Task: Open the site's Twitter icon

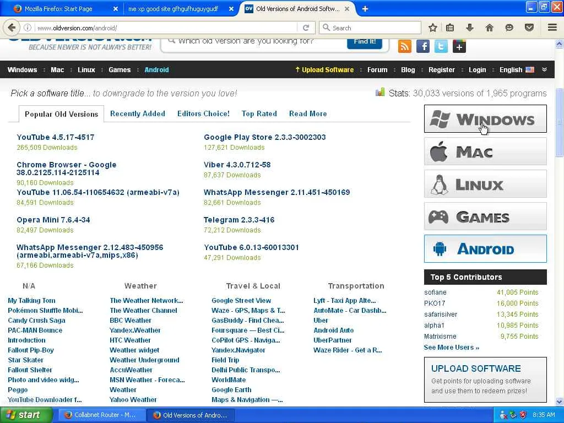Action: pyautogui.click(x=441, y=46)
